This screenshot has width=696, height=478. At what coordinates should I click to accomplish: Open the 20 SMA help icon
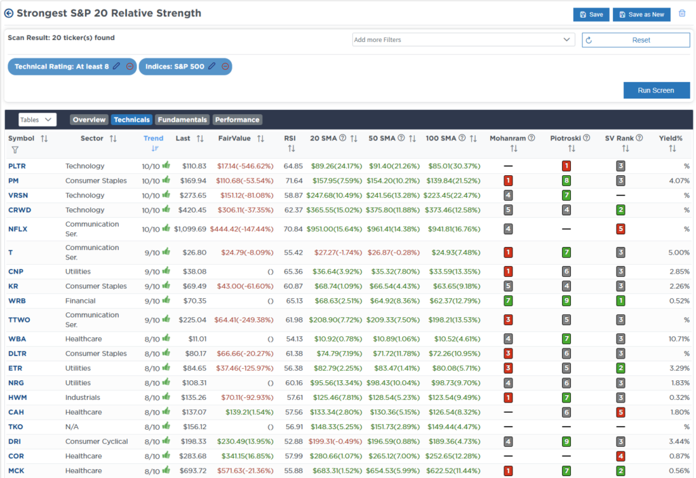pyautogui.click(x=343, y=138)
